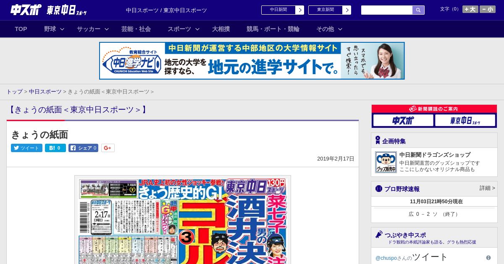The height and width of the screenshot is (264, 504).
Task: Expand the その他 navigation dropdown
Action: [x=329, y=29]
